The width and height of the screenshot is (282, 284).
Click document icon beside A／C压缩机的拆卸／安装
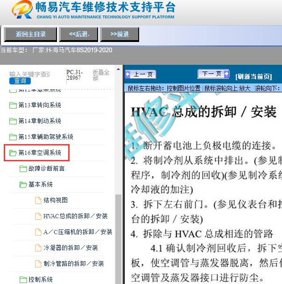point(38,232)
